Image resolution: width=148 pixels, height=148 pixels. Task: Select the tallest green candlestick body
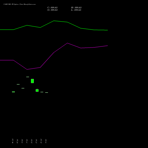click(x=32, y=81)
